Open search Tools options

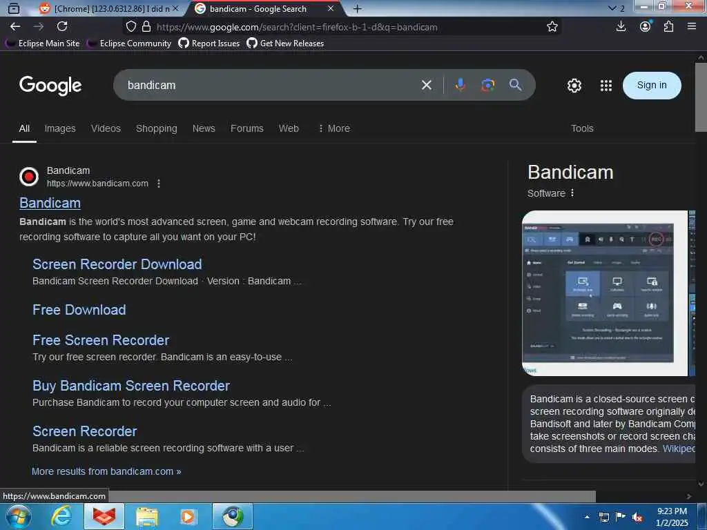click(582, 128)
